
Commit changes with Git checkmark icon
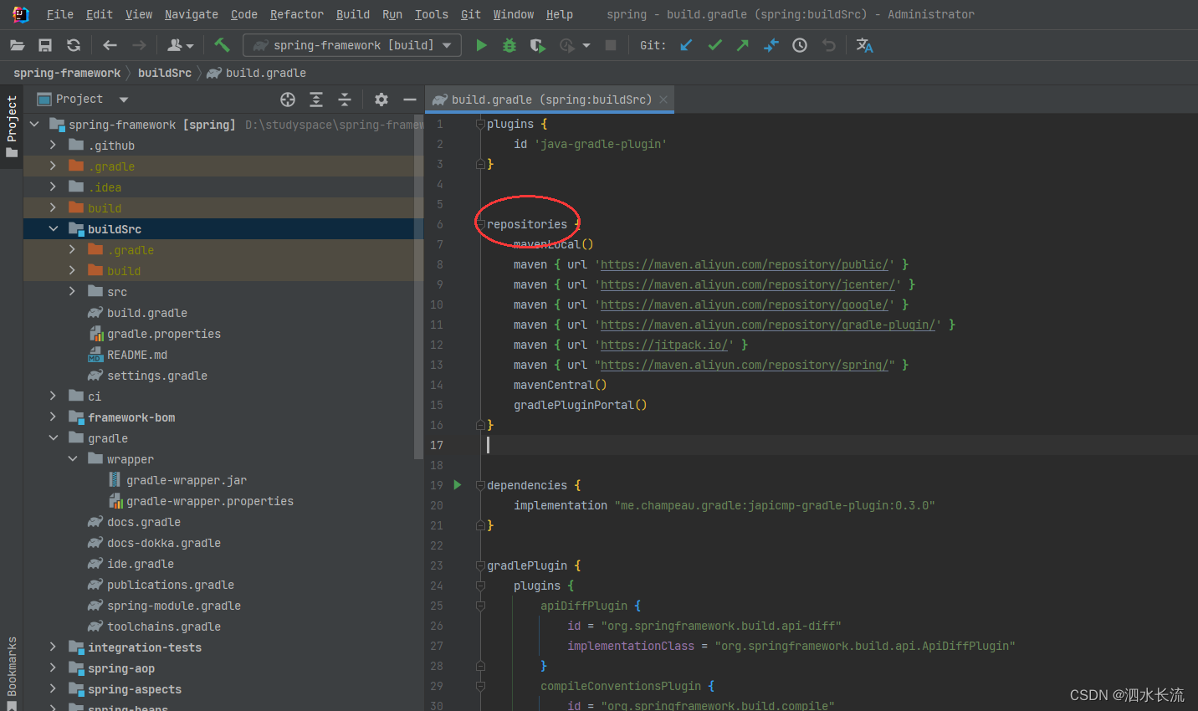tap(714, 45)
